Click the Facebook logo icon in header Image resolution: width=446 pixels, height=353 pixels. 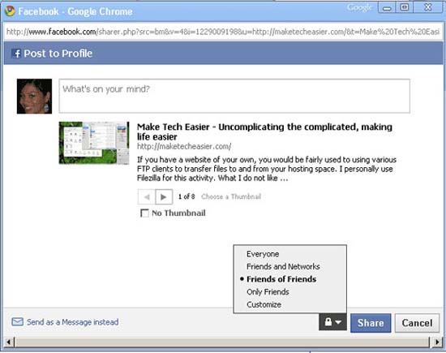coord(16,54)
